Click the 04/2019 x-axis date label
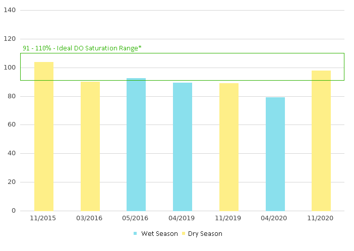The width and height of the screenshot is (354, 251). 182,218
